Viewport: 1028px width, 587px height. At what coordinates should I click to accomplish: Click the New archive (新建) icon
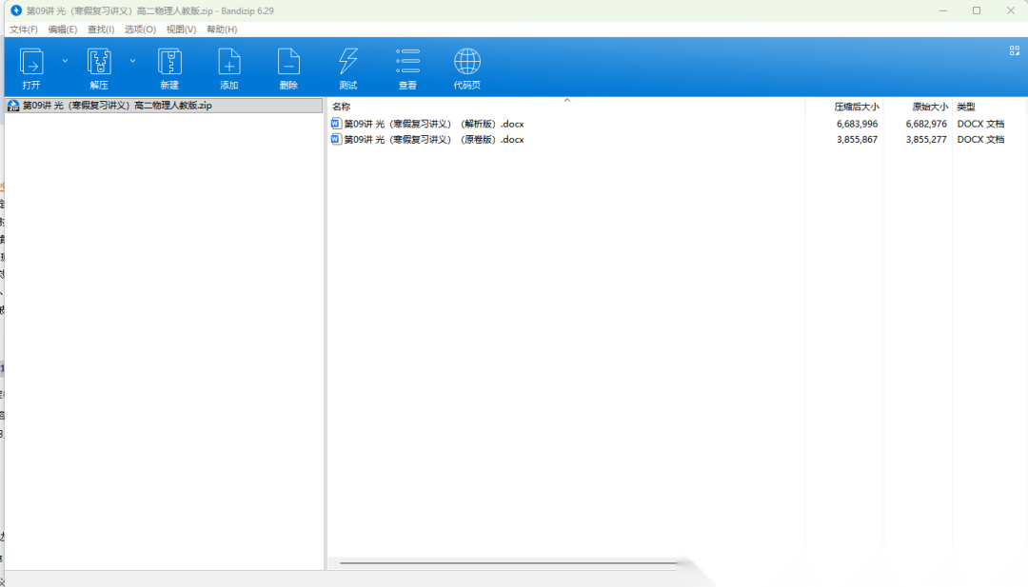(x=169, y=63)
